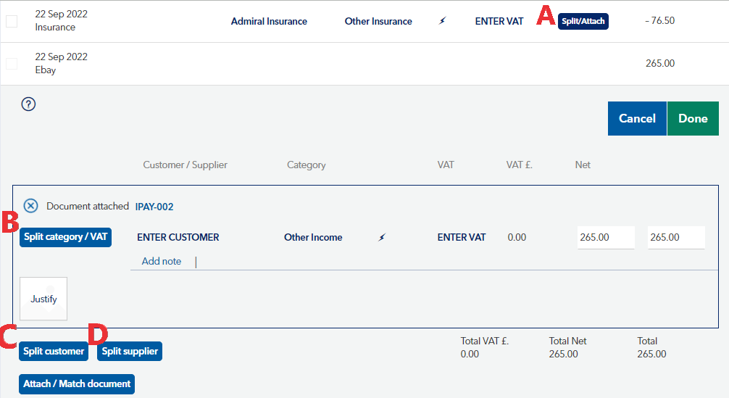The height and width of the screenshot is (398, 729).
Task: Click lightning bolt icon beside Other Income
Action: [x=382, y=237]
